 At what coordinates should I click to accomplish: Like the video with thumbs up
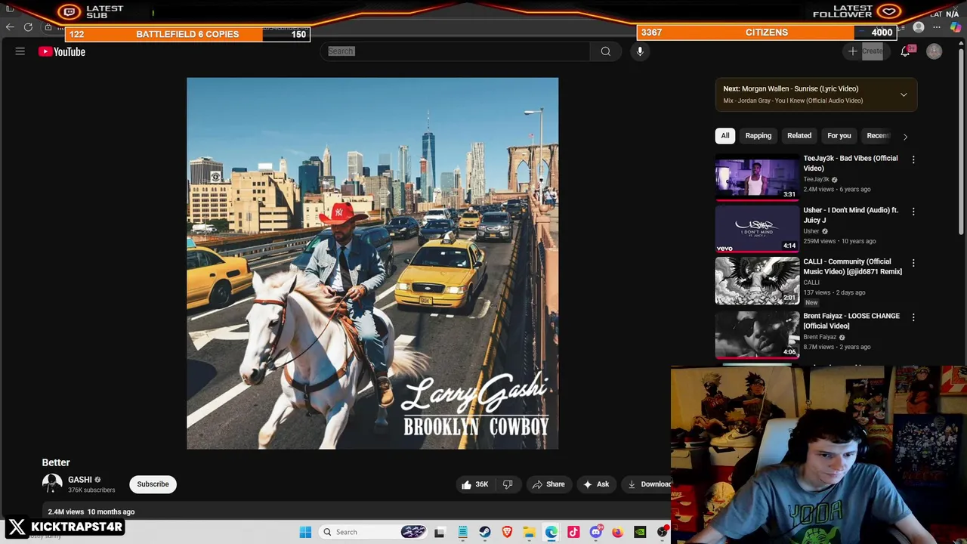(474, 484)
